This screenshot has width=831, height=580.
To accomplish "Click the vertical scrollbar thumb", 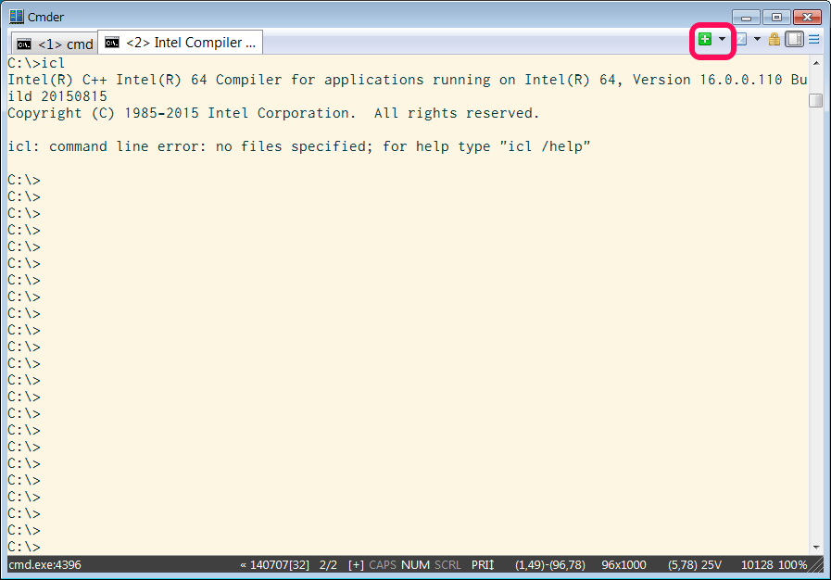I will click(816, 100).
